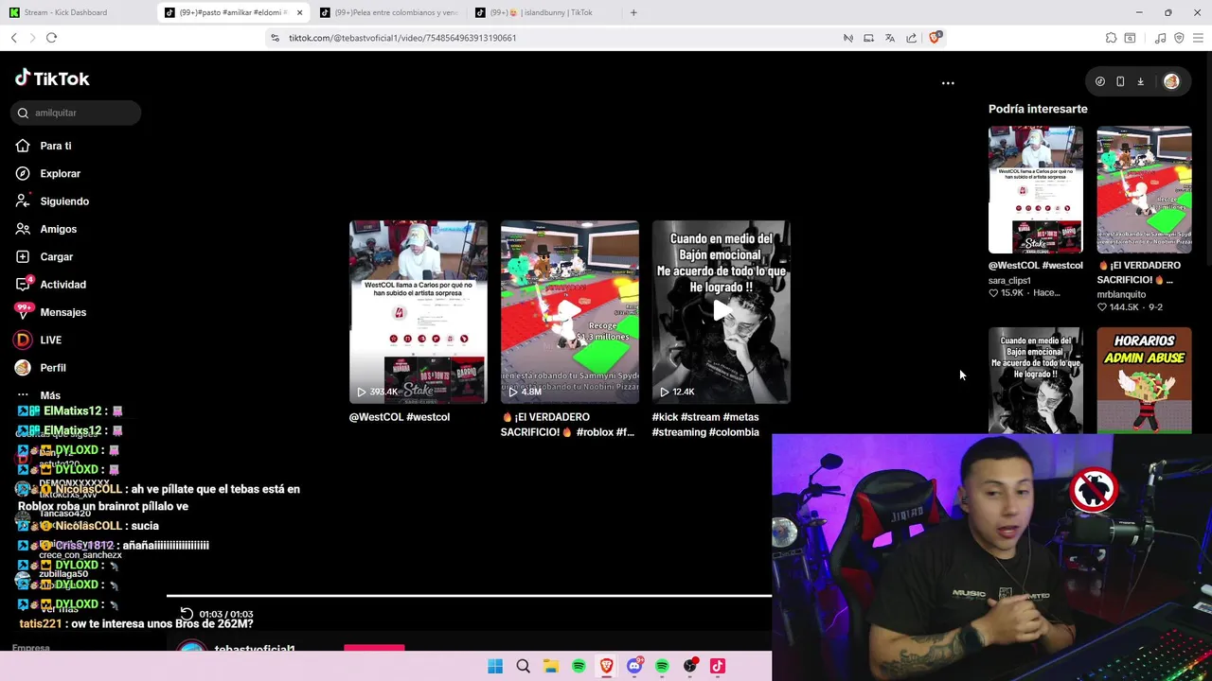Click the tatis221 chat message
This screenshot has width=1212, height=681.
click(x=136, y=624)
